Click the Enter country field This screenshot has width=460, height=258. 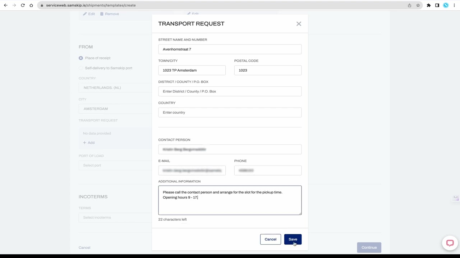(230, 113)
